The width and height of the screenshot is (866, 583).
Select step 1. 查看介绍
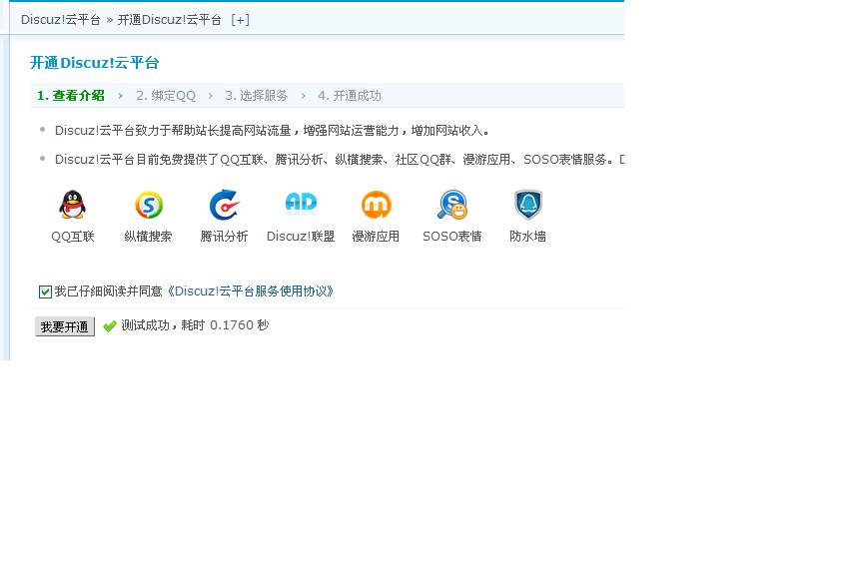[x=70, y=96]
